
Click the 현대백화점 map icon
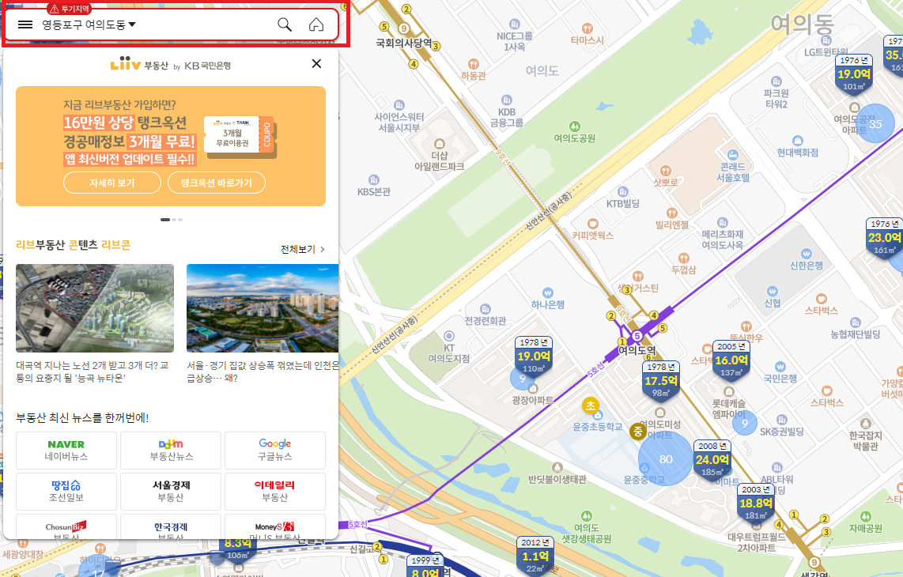point(798,141)
